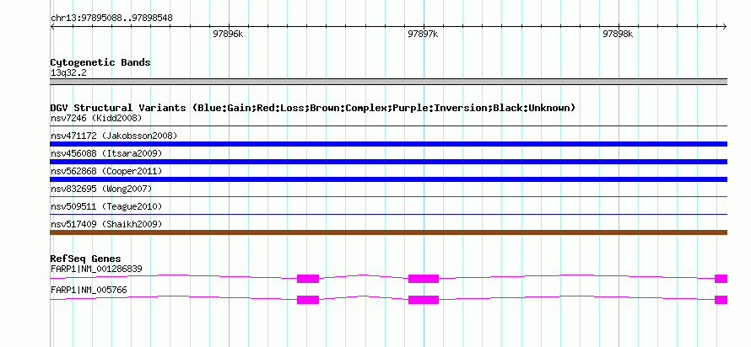Click the nsv456088 (Itsara2009) blue gain bar
This screenshot has width=751, height=347.
click(x=388, y=162)
